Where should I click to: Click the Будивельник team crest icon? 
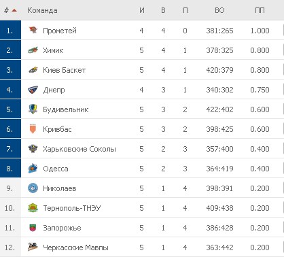(x=33, y=109)
